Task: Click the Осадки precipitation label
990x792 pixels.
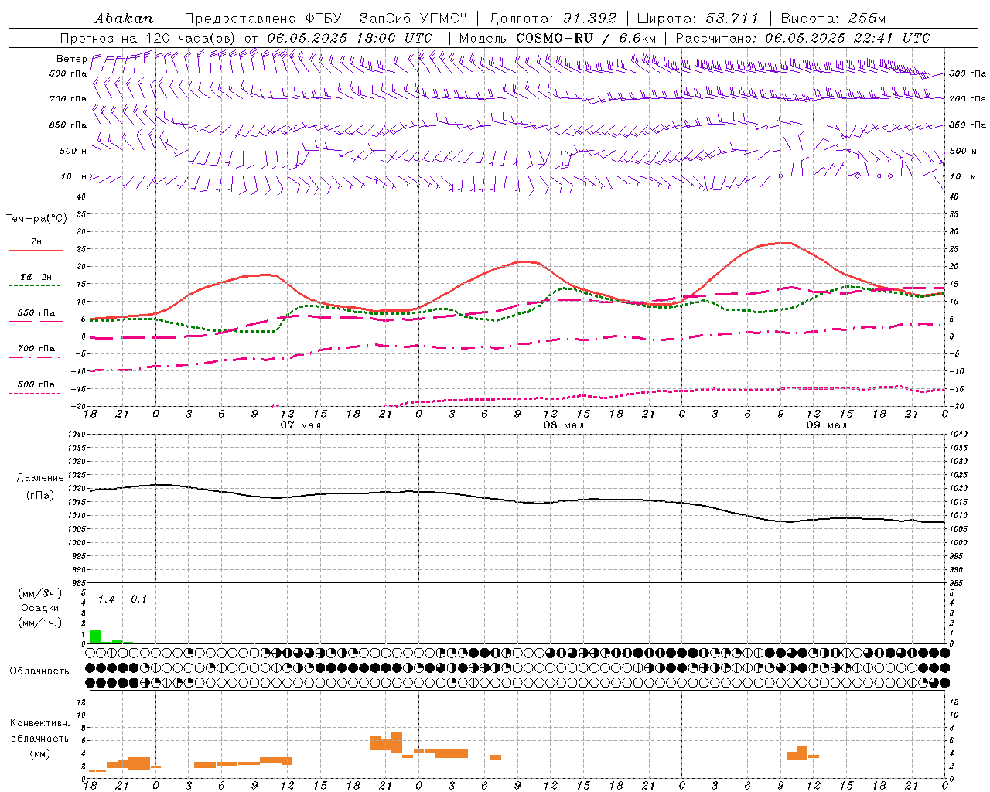Action: coord(40,608)
